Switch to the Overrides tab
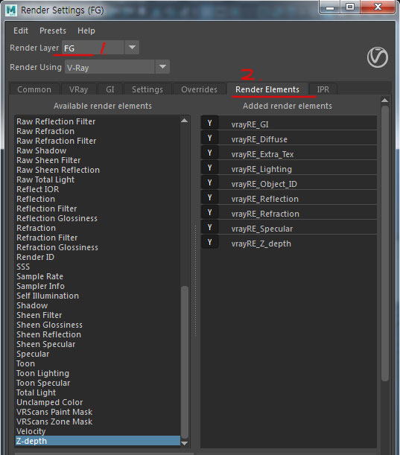 point(199,89)
